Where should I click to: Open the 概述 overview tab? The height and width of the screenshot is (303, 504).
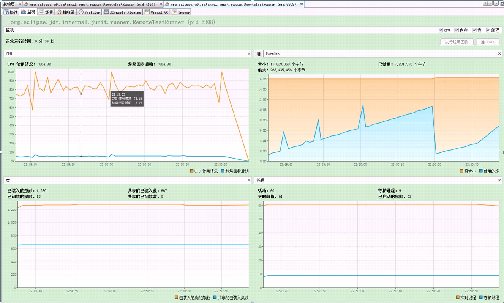[11, 12]
